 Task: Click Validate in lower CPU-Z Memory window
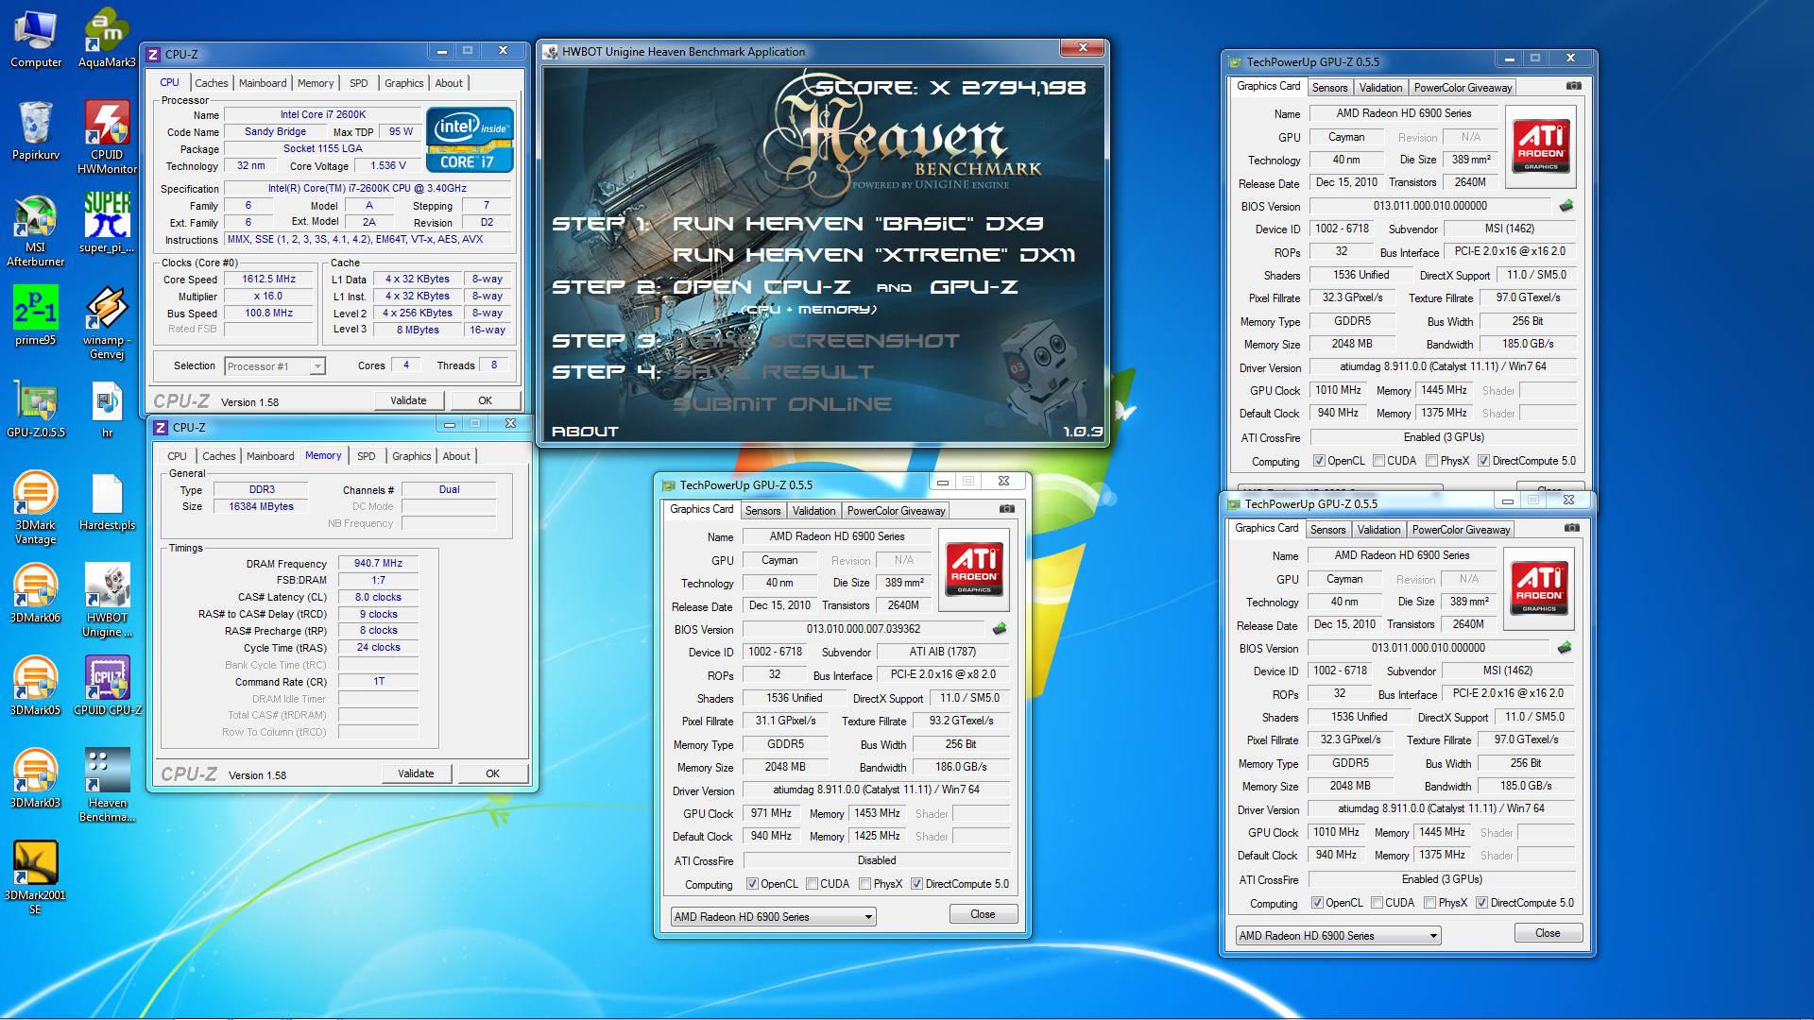[416, 773]
